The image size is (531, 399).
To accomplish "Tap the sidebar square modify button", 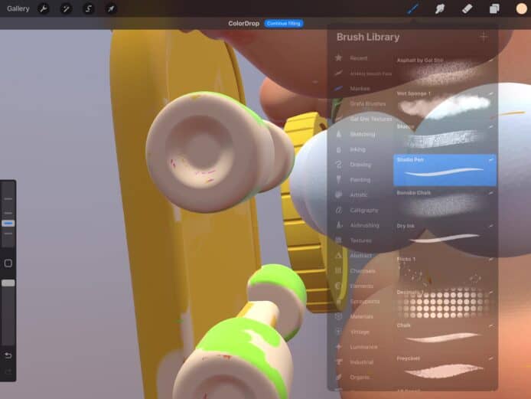I will pos(8,263).
